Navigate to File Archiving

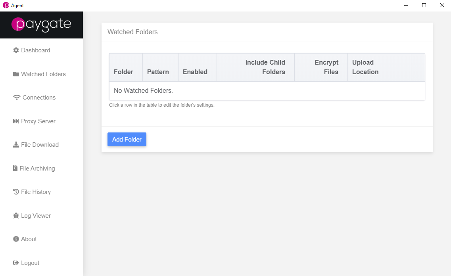click(x=34, y=169)
